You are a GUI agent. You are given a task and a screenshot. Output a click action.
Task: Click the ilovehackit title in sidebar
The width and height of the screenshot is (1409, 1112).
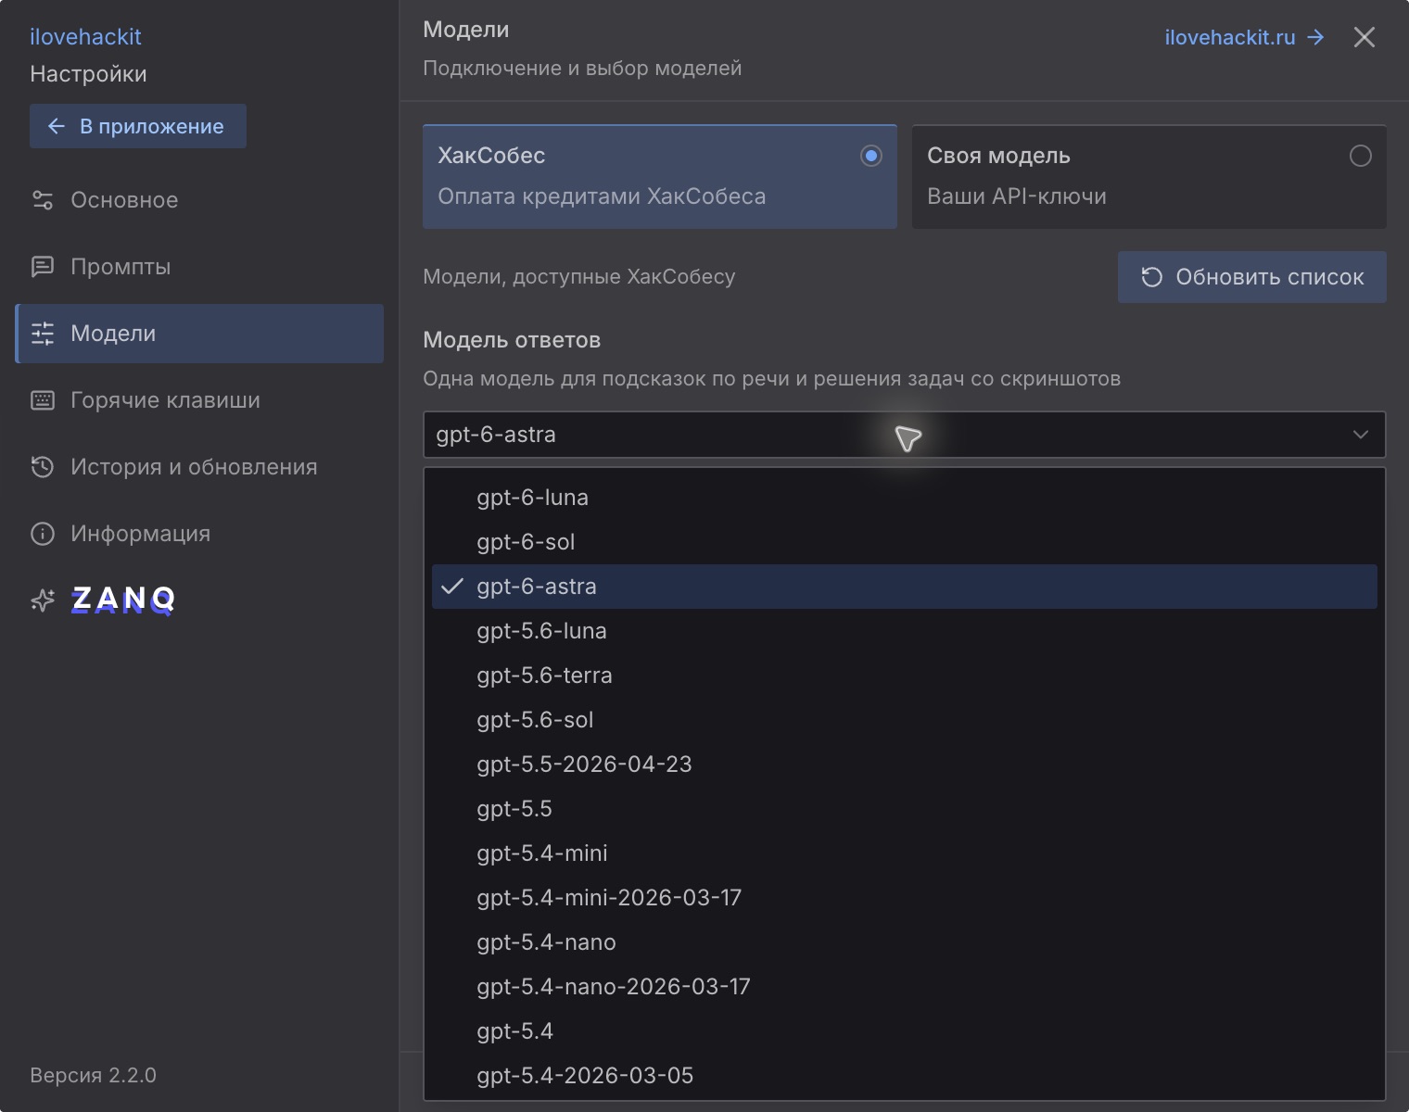pos(85,37)
